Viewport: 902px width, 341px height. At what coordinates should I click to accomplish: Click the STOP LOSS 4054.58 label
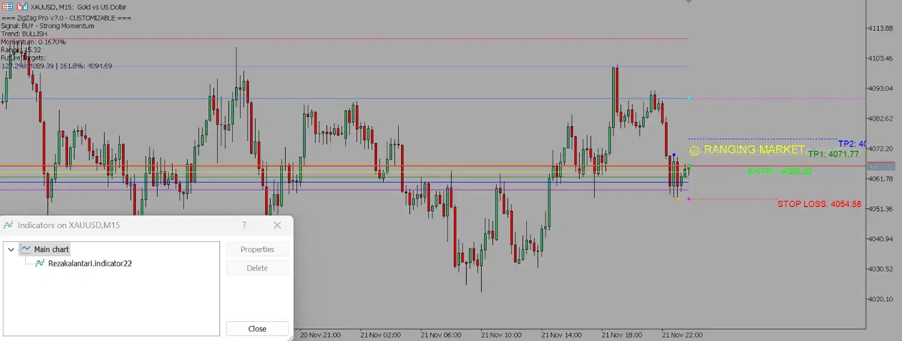(819, 204)
